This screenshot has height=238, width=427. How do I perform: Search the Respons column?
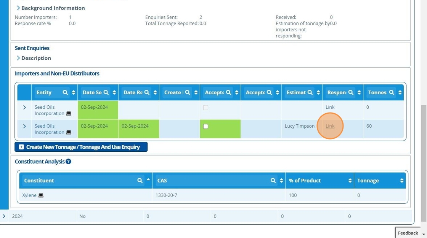[351, 92]
